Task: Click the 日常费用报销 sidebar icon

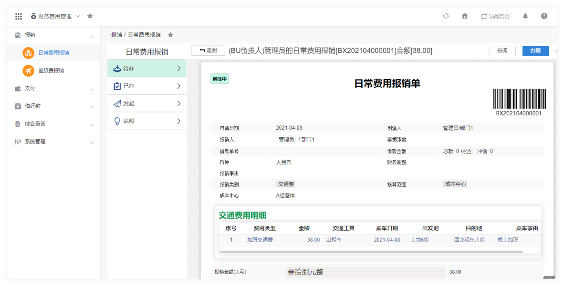Action: 27,53
